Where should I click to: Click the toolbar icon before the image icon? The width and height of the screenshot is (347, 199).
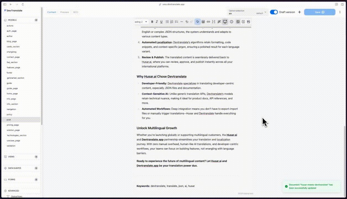[x=243, y=22]
